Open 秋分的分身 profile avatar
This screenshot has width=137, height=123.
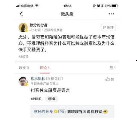23,27
